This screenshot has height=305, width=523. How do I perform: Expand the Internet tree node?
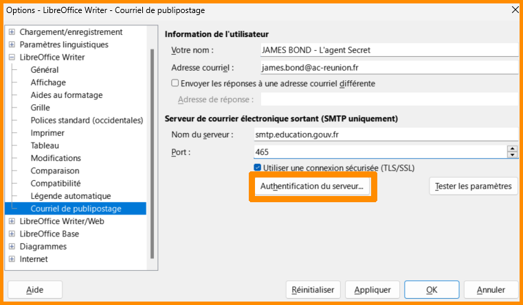click(11, 259)
